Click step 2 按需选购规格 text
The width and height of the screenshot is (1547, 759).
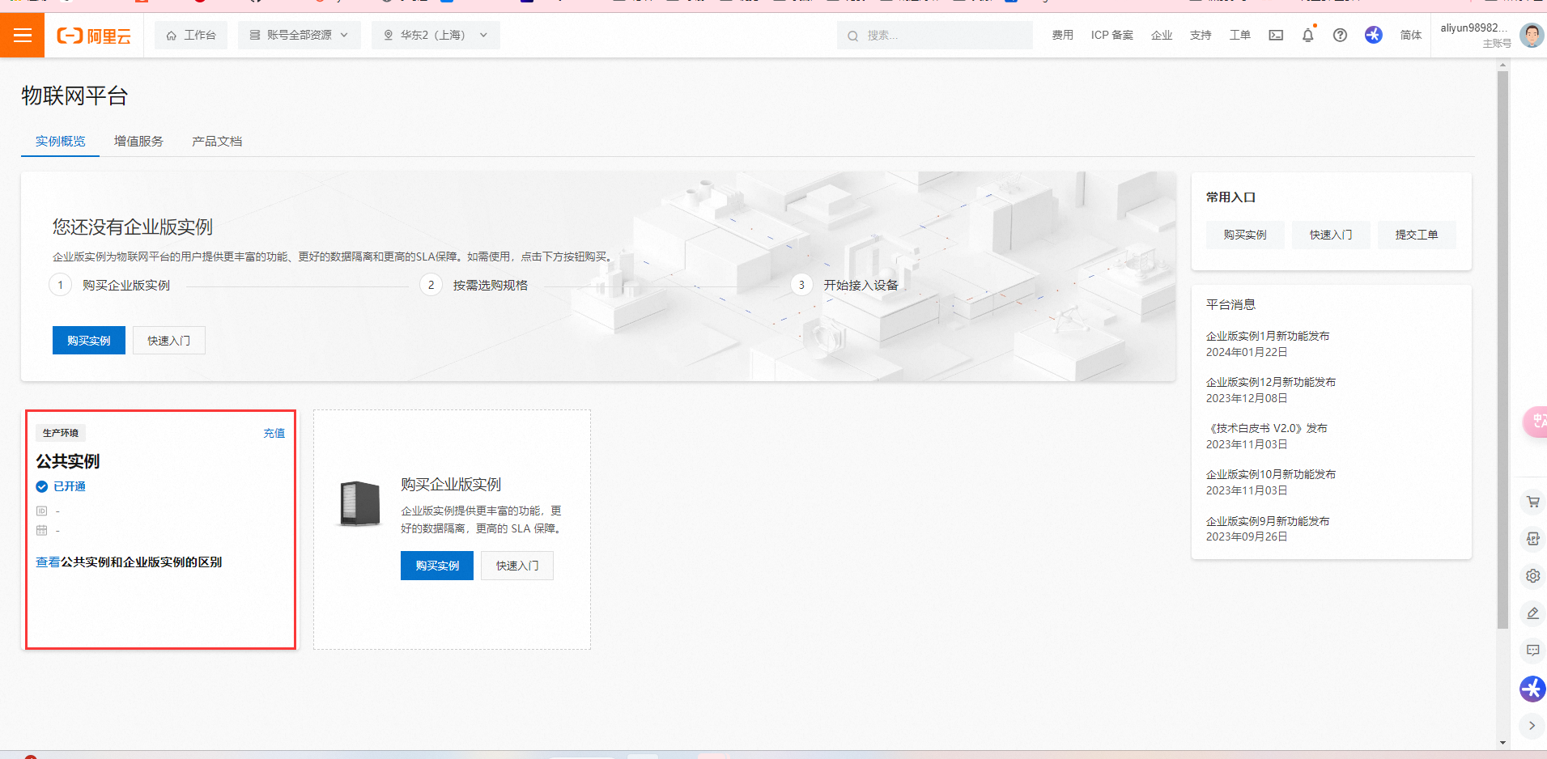click(x=491, y=286)
